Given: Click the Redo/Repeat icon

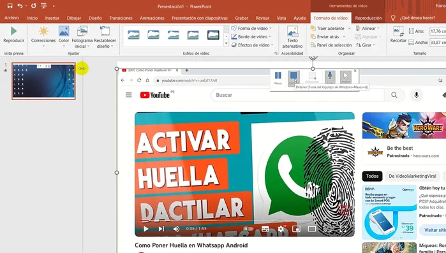Looking at the screenshot, I should 34,6.
